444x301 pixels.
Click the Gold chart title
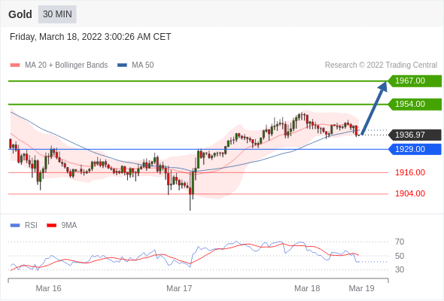tap(20, 14)
